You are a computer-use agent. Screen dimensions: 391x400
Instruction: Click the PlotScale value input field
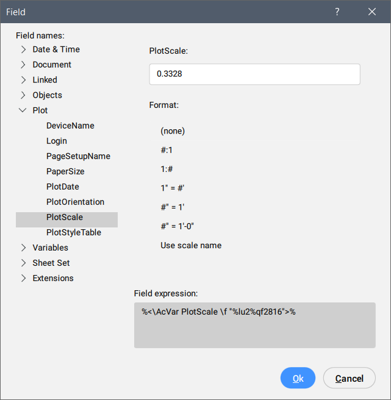pyautogui.click(x=254, y=74)
